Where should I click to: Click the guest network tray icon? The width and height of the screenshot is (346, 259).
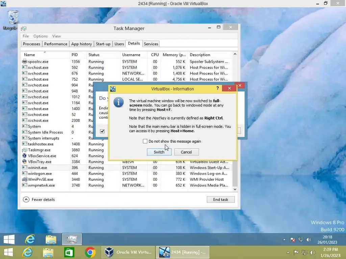(x=300, y=240)
